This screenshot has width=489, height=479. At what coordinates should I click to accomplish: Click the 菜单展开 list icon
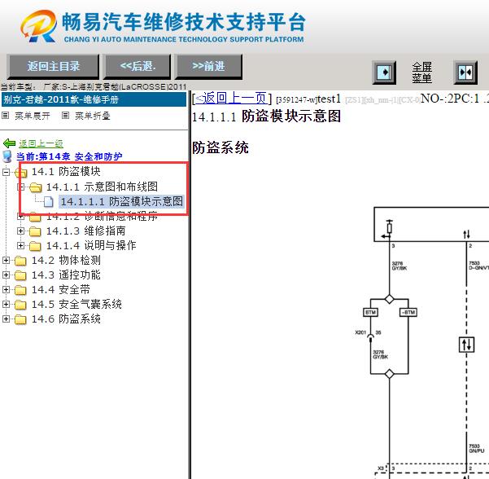(x=6, y=116)
